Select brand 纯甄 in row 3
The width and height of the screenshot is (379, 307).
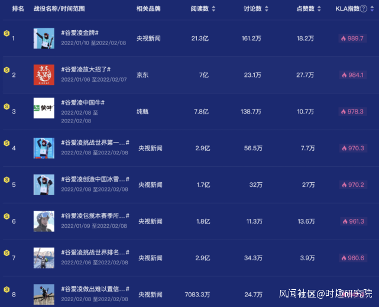point(142,111)
